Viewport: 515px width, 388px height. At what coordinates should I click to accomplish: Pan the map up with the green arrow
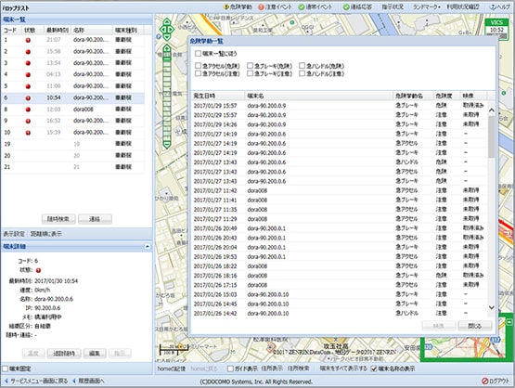pos(167,21)
